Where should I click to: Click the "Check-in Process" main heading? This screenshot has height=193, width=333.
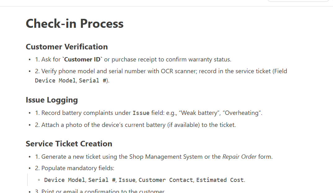(x=75, y=23)
